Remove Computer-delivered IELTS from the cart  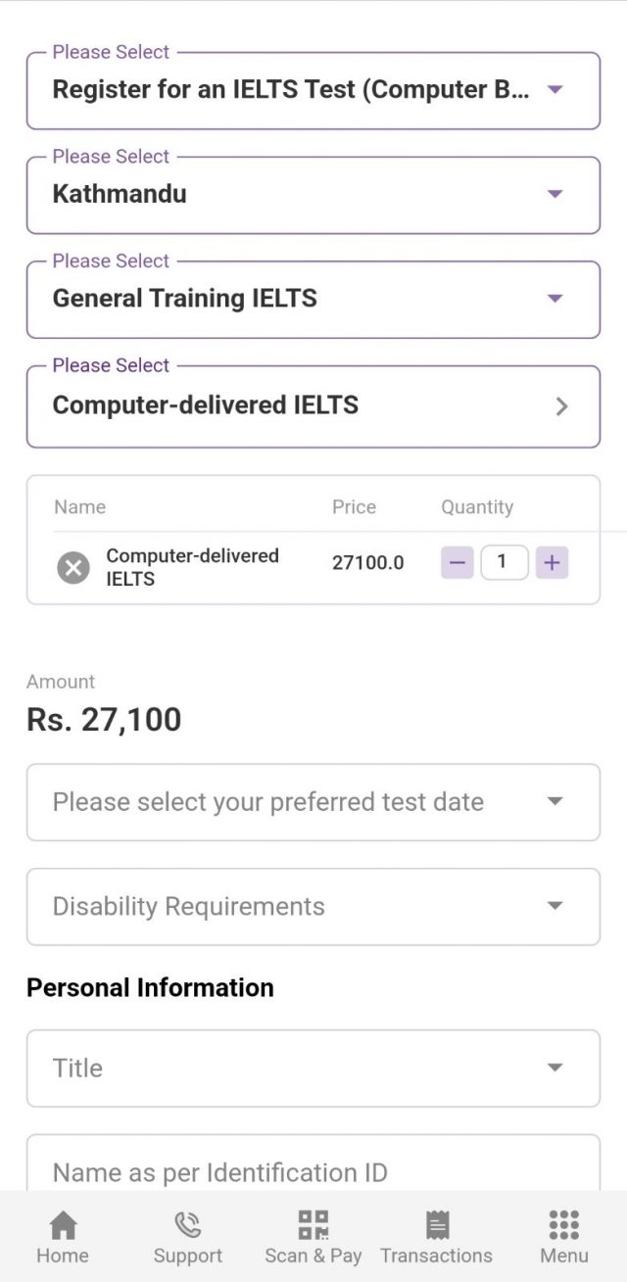pyautogui.click(x=72, y=567)
